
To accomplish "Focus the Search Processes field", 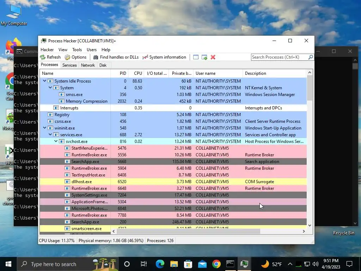I will [280, 57].
